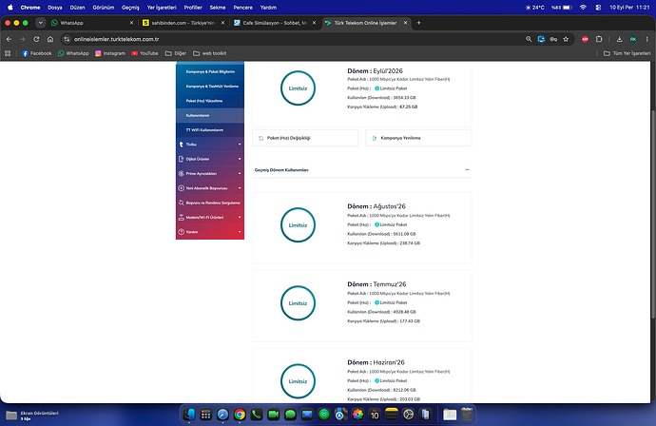Open Messages from the dock
Image resolution: width=656 pixels, height=426 pixels.
tap(290, 415)
